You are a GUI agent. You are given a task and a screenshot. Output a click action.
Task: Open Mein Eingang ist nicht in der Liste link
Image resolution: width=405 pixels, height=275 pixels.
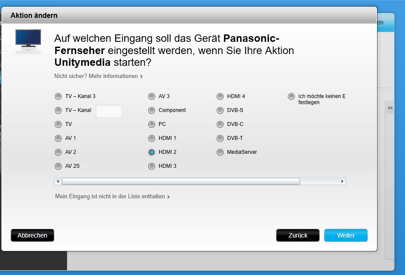[112, 197]
